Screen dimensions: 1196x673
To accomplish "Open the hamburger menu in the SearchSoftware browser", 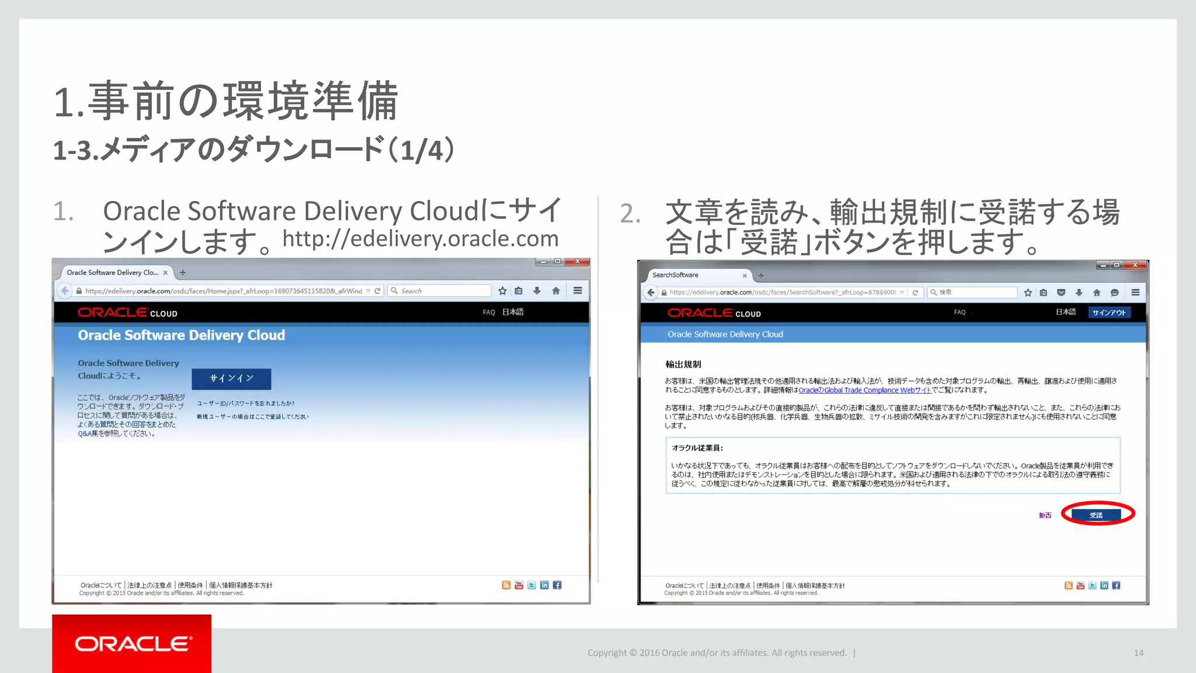I will pos(1135,292).
